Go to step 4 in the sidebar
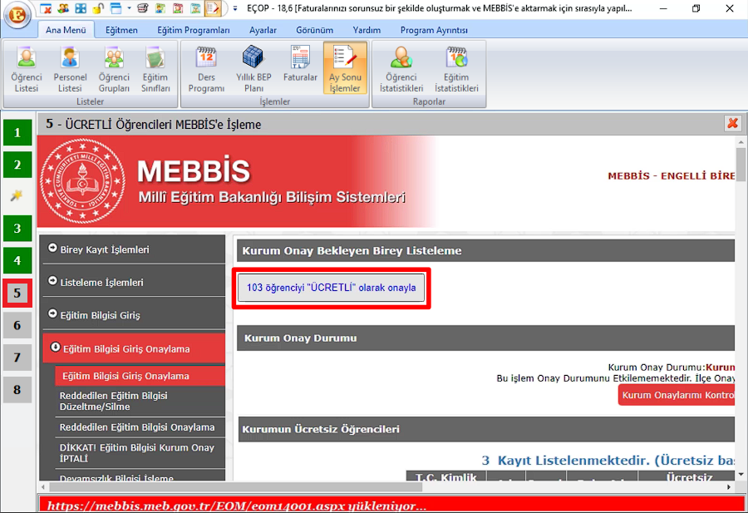This screenshot has width=748, height=513. (x=17, y=260)
